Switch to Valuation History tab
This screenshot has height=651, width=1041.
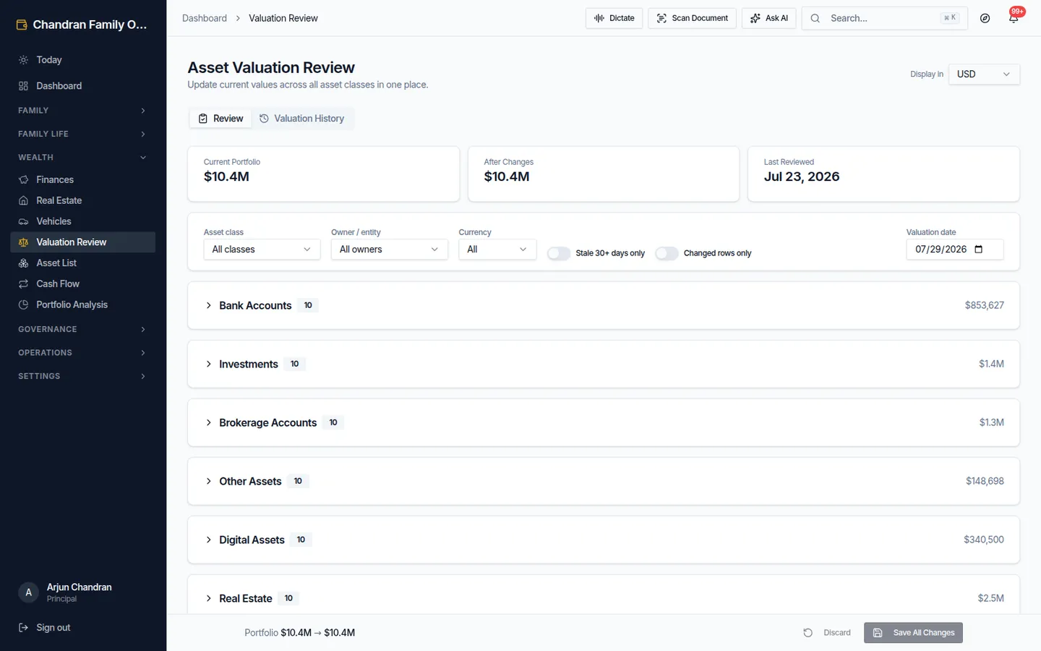pos(302,119)
